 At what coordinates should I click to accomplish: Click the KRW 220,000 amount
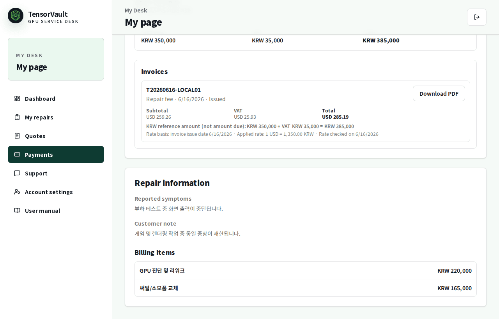click(455, 271)
